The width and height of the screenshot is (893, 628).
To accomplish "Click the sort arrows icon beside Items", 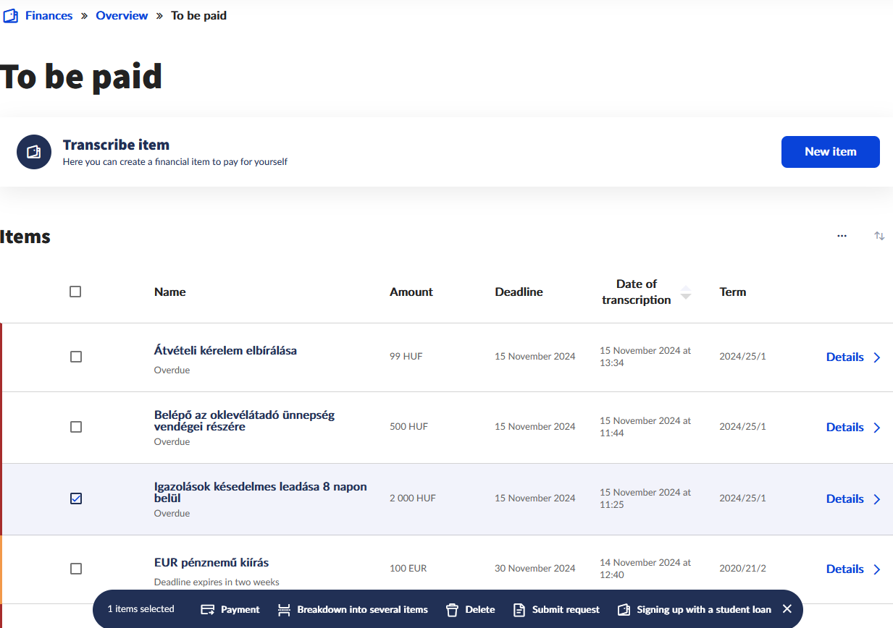I will click(879, 236).
